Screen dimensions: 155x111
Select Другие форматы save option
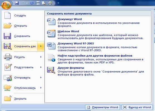pyautogui.click(x=98, y=71)
